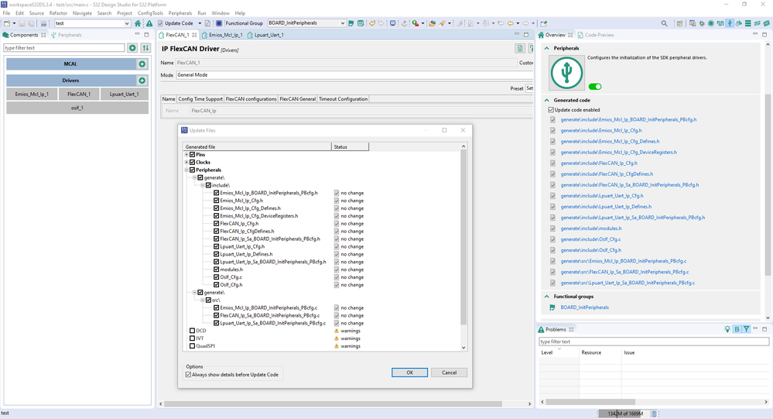Open the Clocks waveform perspective icon

click(720, 23)
